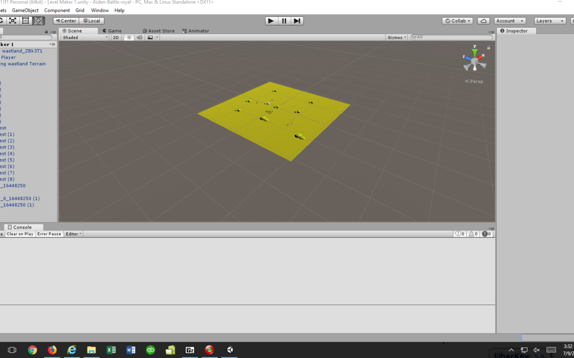Image resolution: width=574 pixels, height=358 pixels.
Task: Open the Window menu
Action: (x=100, y=10)
